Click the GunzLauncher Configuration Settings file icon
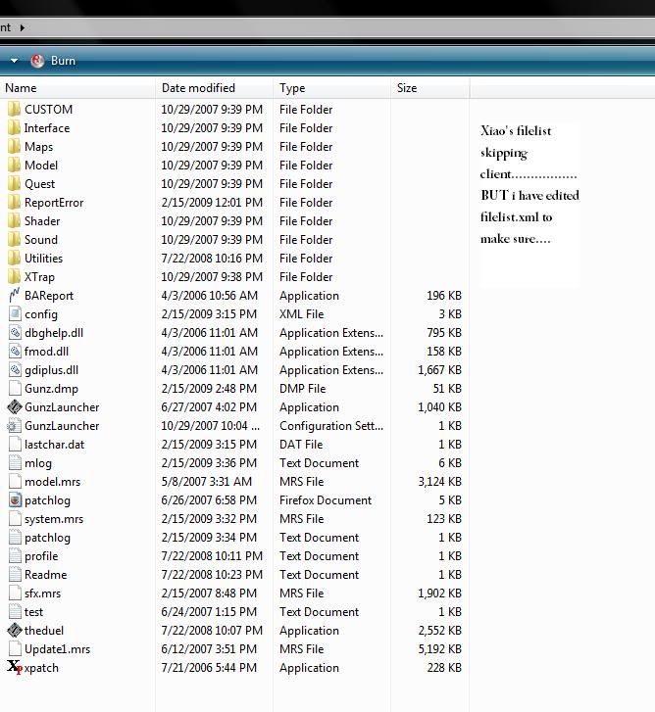655x712 pixels. [x=15, y=426]
